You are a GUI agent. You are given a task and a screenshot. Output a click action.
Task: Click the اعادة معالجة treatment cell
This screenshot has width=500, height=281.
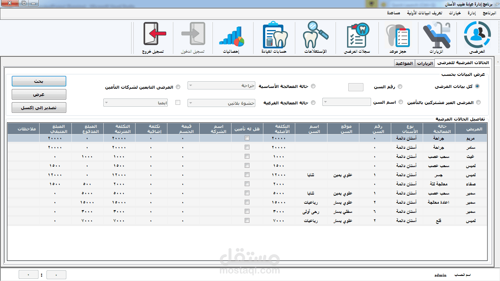pos(439,202)
